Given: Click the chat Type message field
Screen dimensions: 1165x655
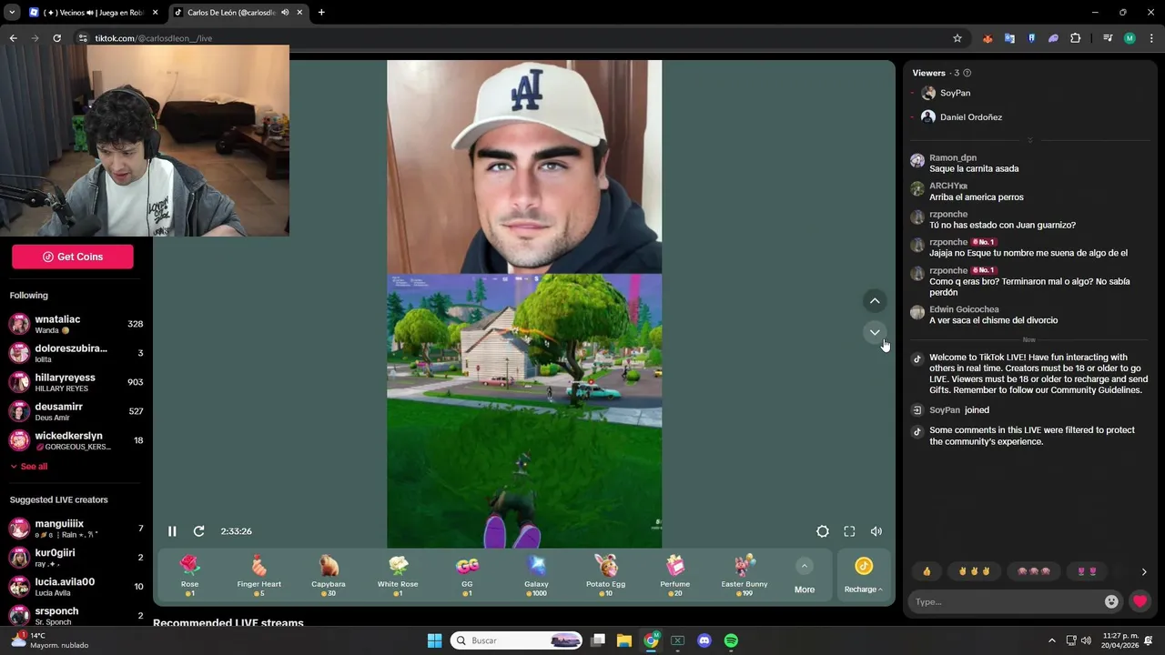Looking at the screenshot, I should coord(1006,601).
